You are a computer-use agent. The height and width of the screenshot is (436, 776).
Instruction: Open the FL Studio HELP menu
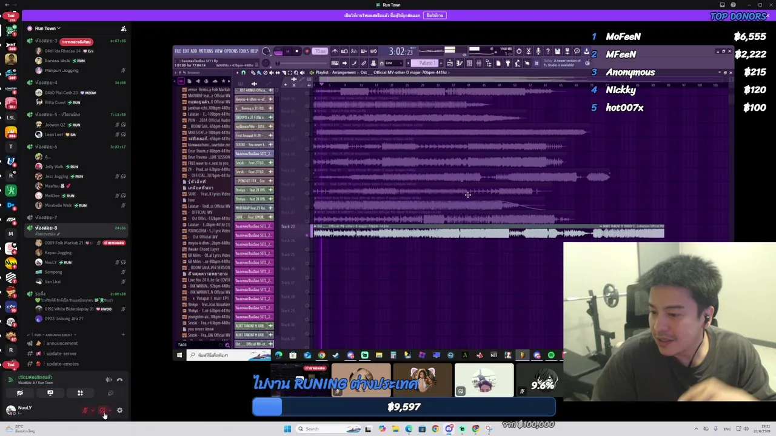255,51
